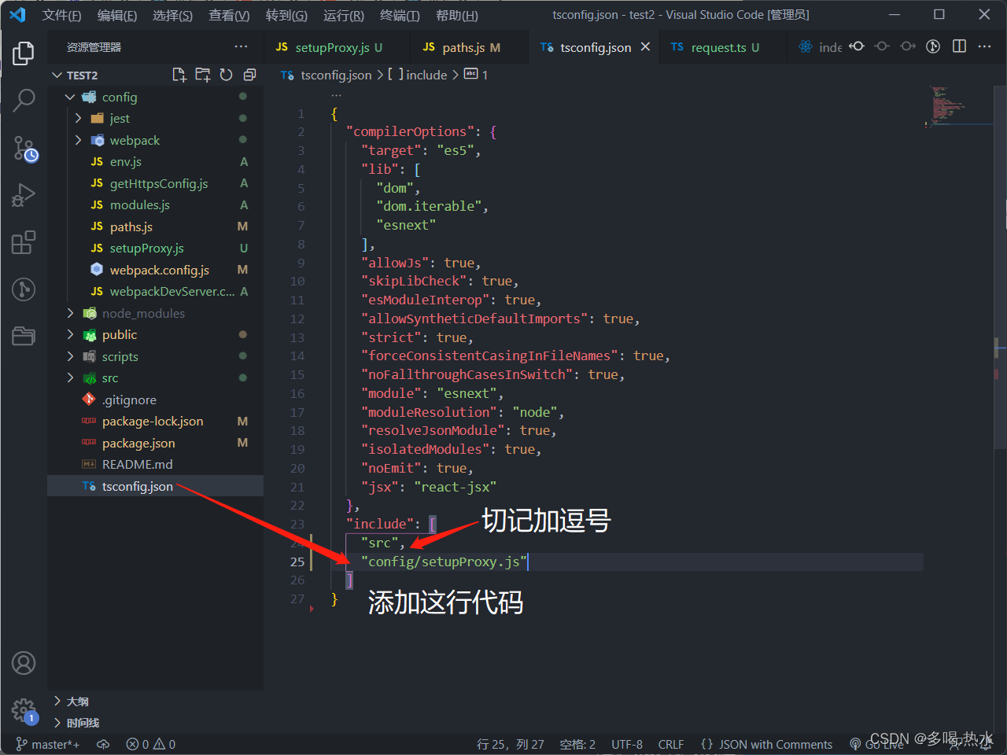This screenshot has width=1007, height=755.
Task: Open package-lock.json in the explorer
Action: point(156,421)
